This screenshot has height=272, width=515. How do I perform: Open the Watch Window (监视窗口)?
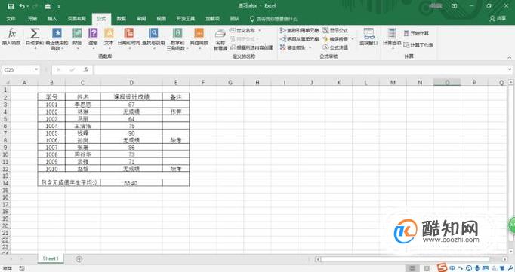click(369, 37)
